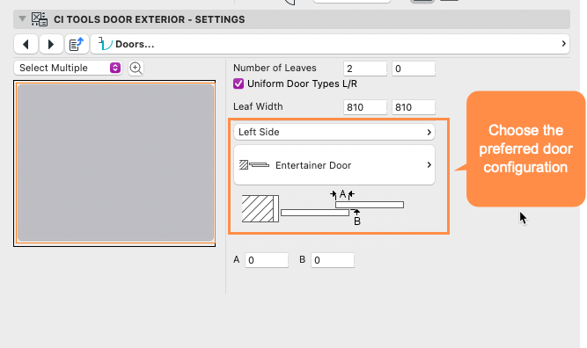The image size is (587, 348).
Task: Edit the A value field
Action: pos(267,260)
